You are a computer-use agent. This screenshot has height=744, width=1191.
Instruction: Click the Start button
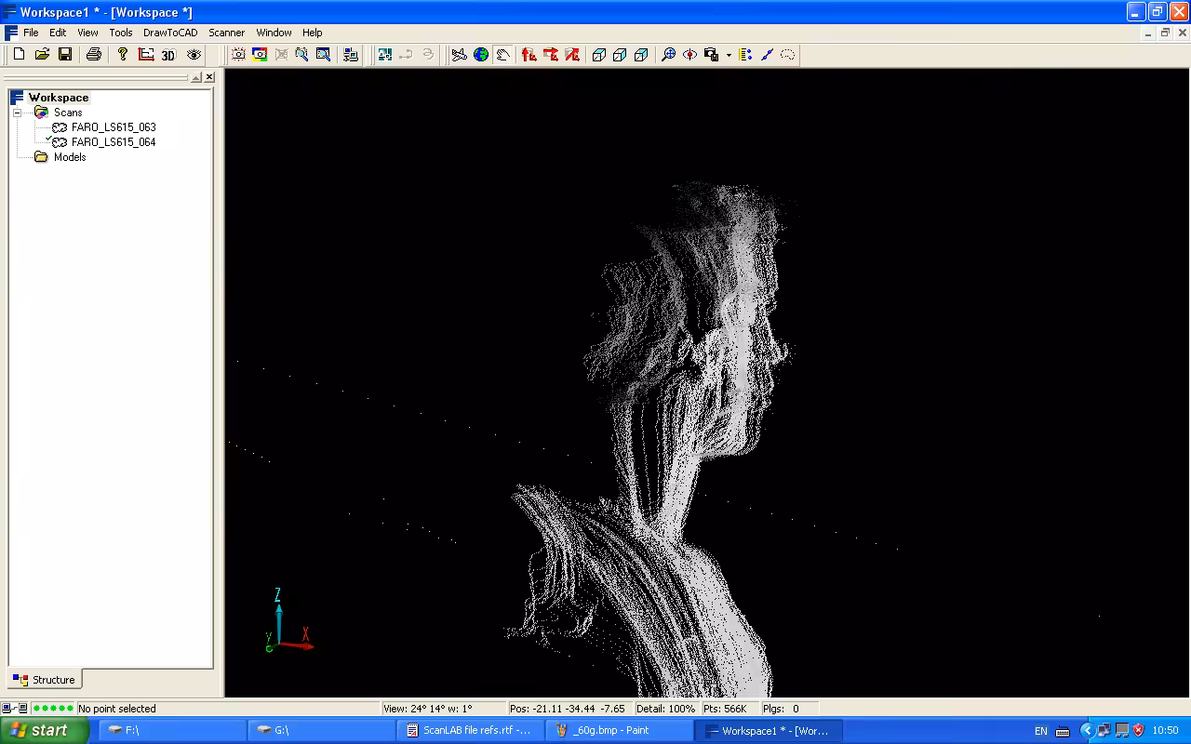(x=44, y=730)
